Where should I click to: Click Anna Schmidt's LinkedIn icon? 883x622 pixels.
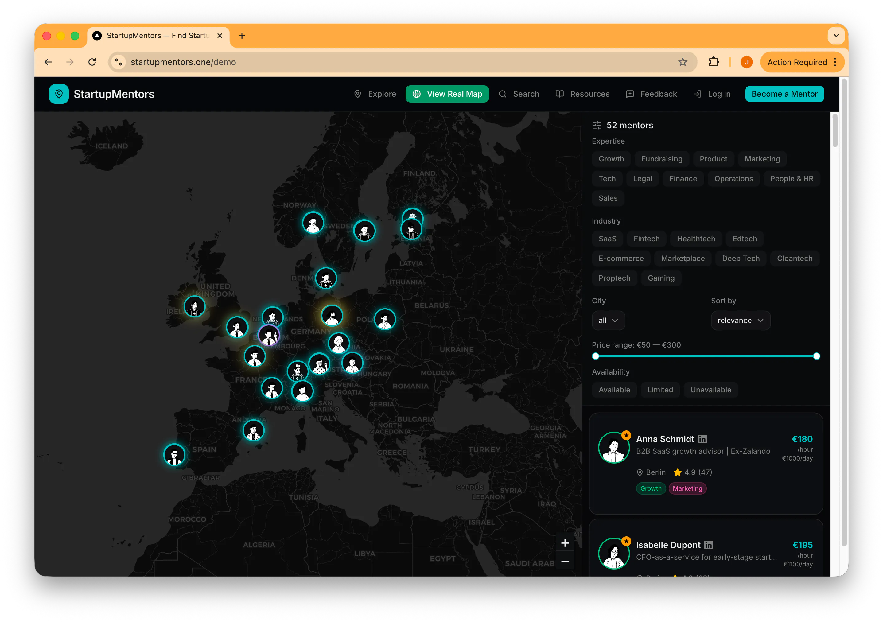tap(702, 439)
